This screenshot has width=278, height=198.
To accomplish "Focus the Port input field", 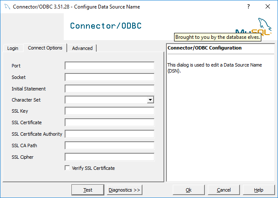I will (x=109, y=66).
